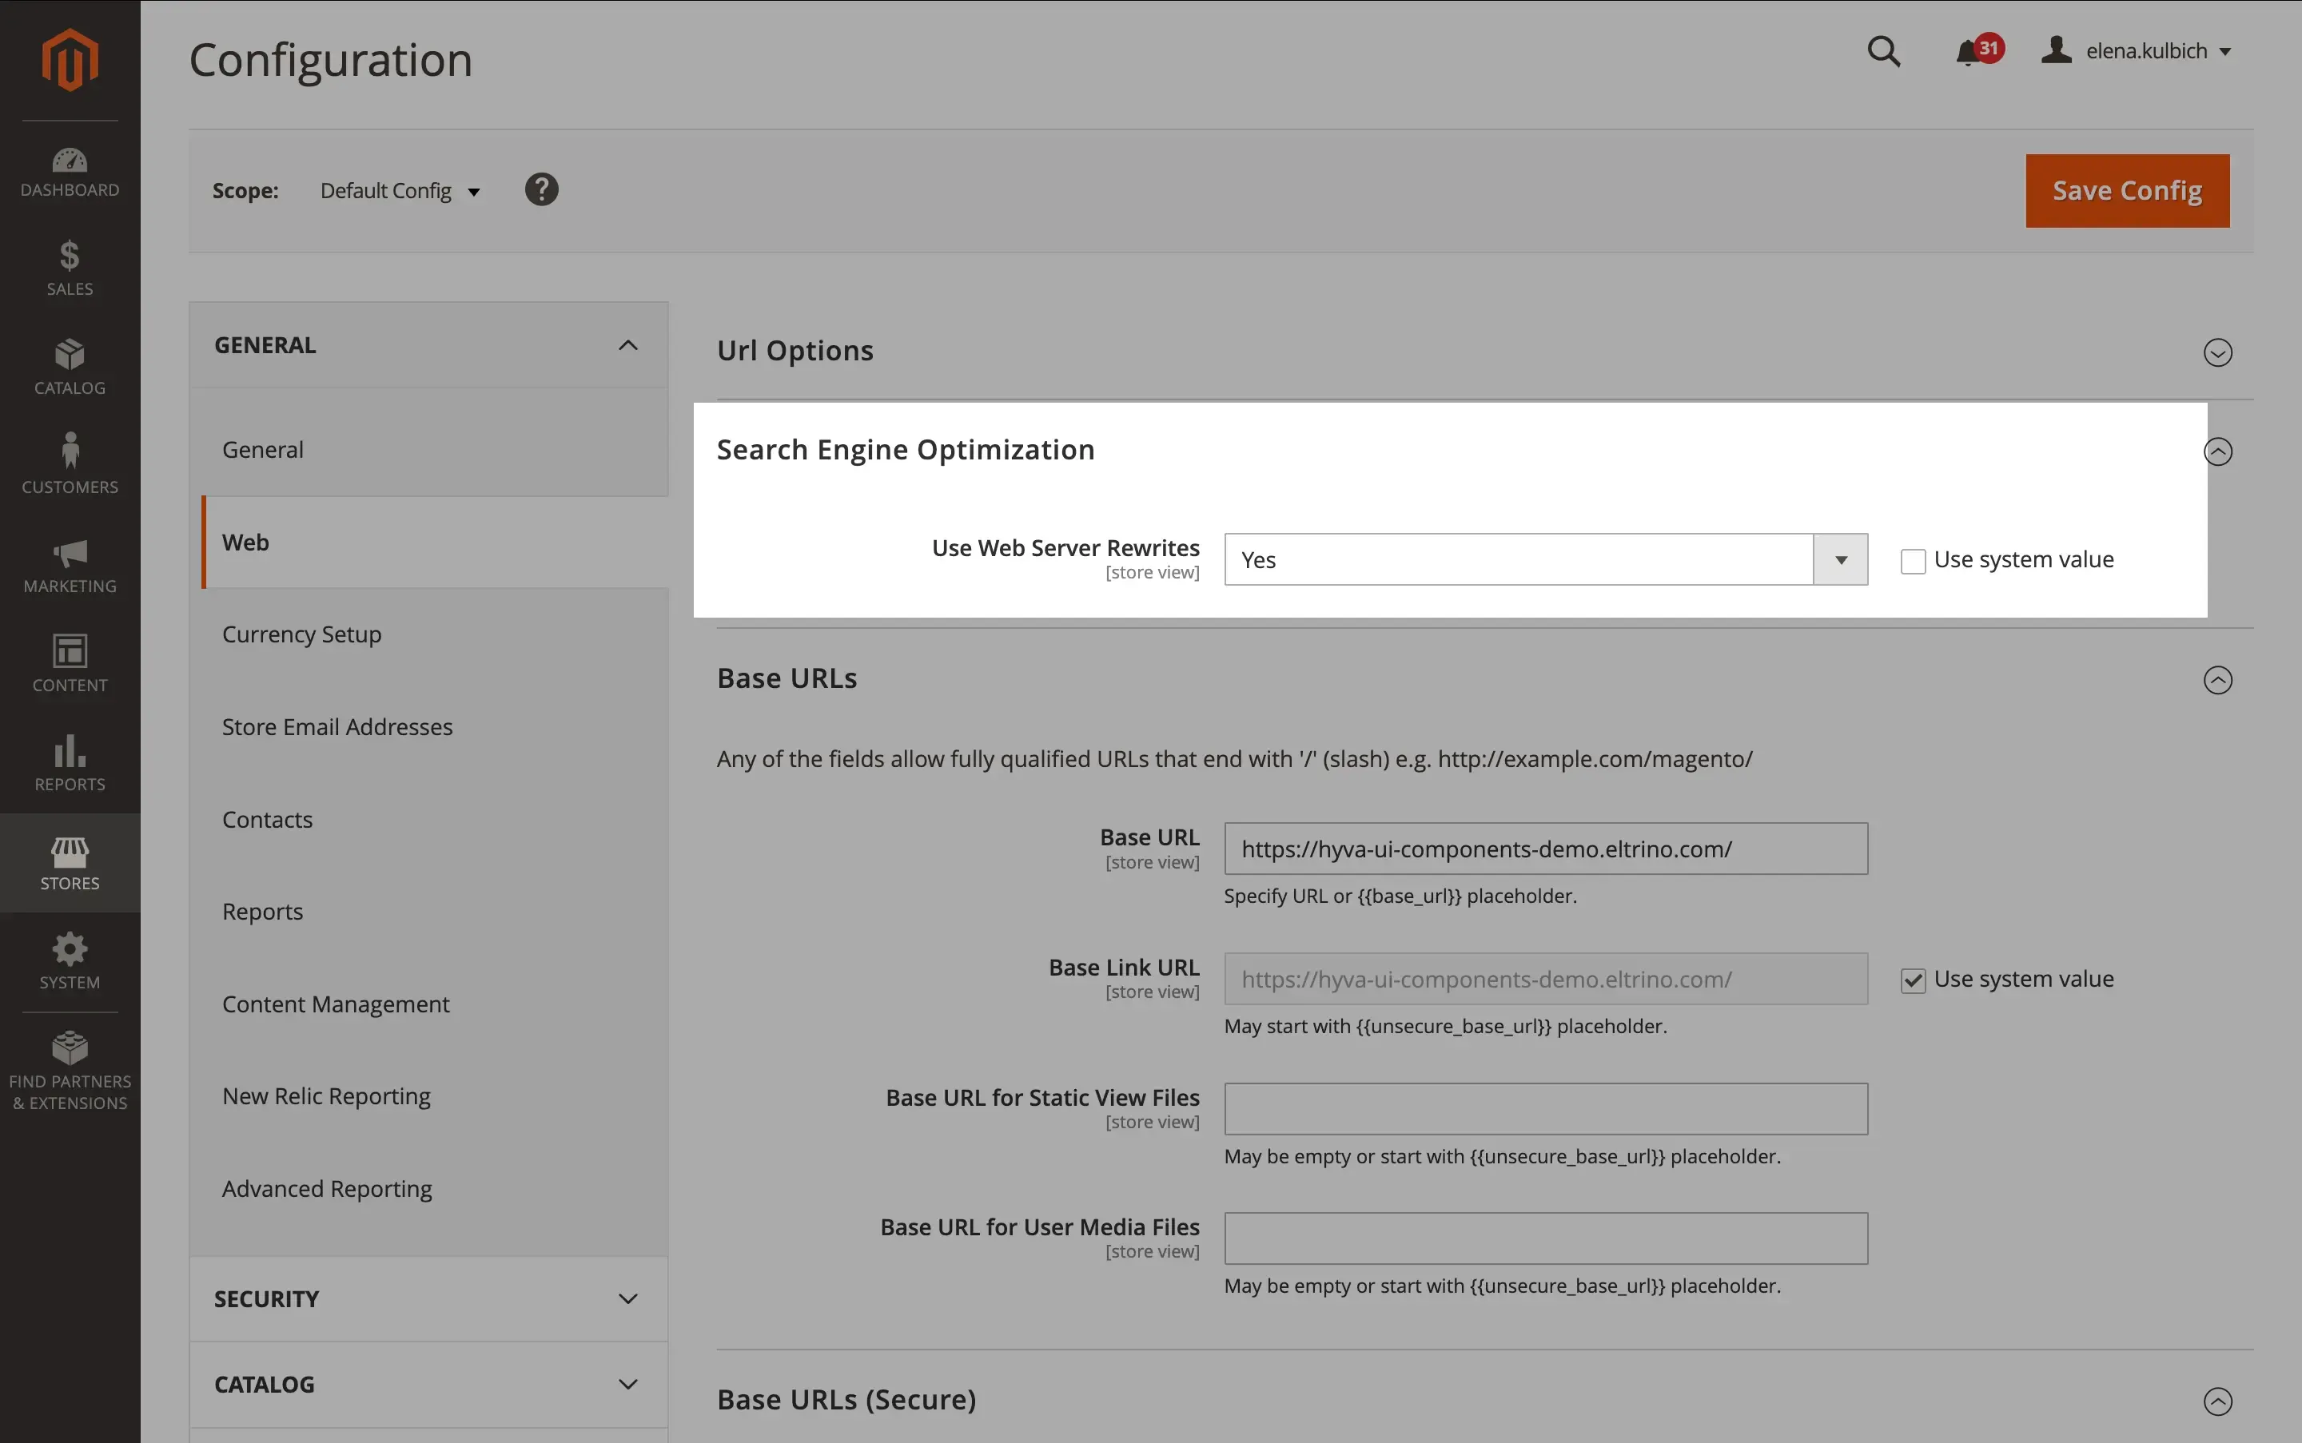Open the Use Web Server Rewrites dropdown

coord(1840,559)
